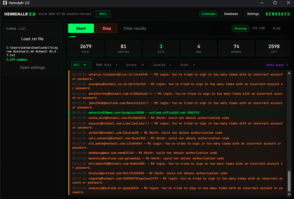Click the progress bar below Start
Image resolution: width=294 pixels, height=199 pixels.
click(180, 37)
